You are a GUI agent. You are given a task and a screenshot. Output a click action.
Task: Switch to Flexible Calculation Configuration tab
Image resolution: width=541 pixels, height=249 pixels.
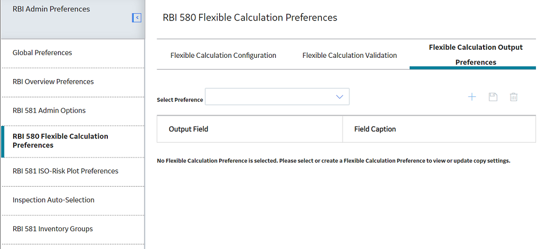tap(223, 55)
